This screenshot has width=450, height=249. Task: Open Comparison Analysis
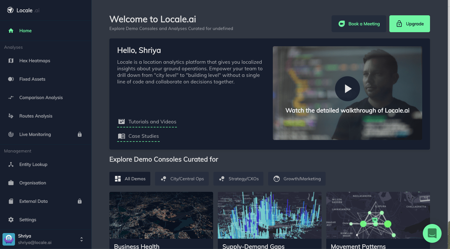pyautogui.click(x=46, y=97)
